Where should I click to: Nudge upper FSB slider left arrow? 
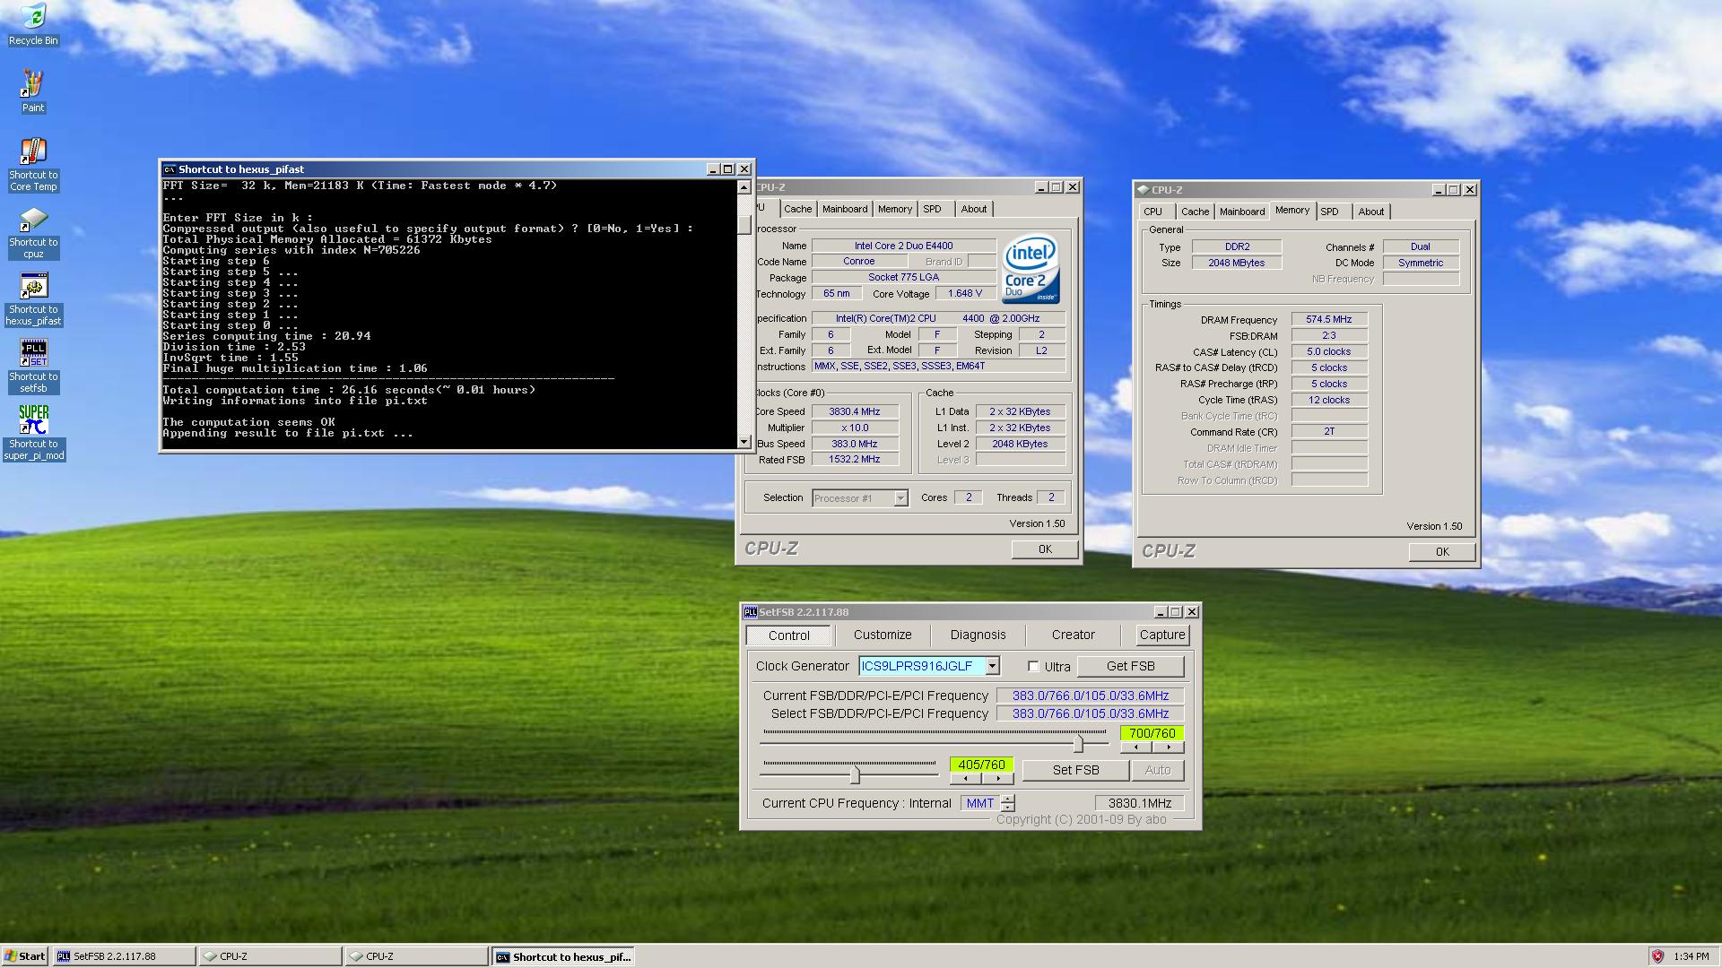pos(1136,748)
